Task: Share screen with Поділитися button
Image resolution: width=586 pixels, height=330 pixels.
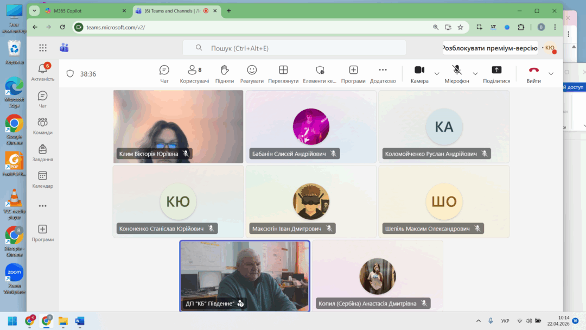Action: (x=496, y=74)
